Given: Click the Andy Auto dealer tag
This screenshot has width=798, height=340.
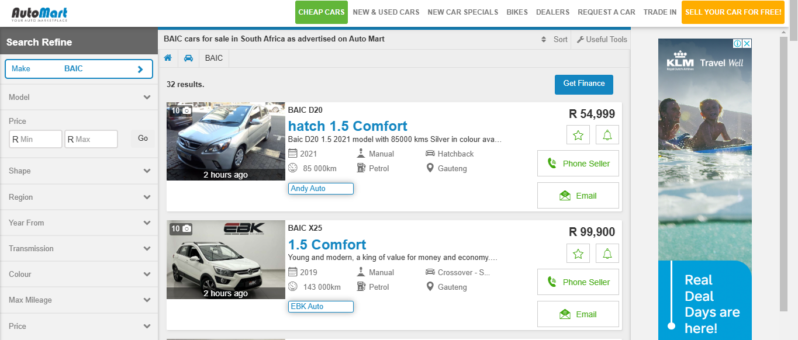Looking at the screenshot, I should (321, 189).
